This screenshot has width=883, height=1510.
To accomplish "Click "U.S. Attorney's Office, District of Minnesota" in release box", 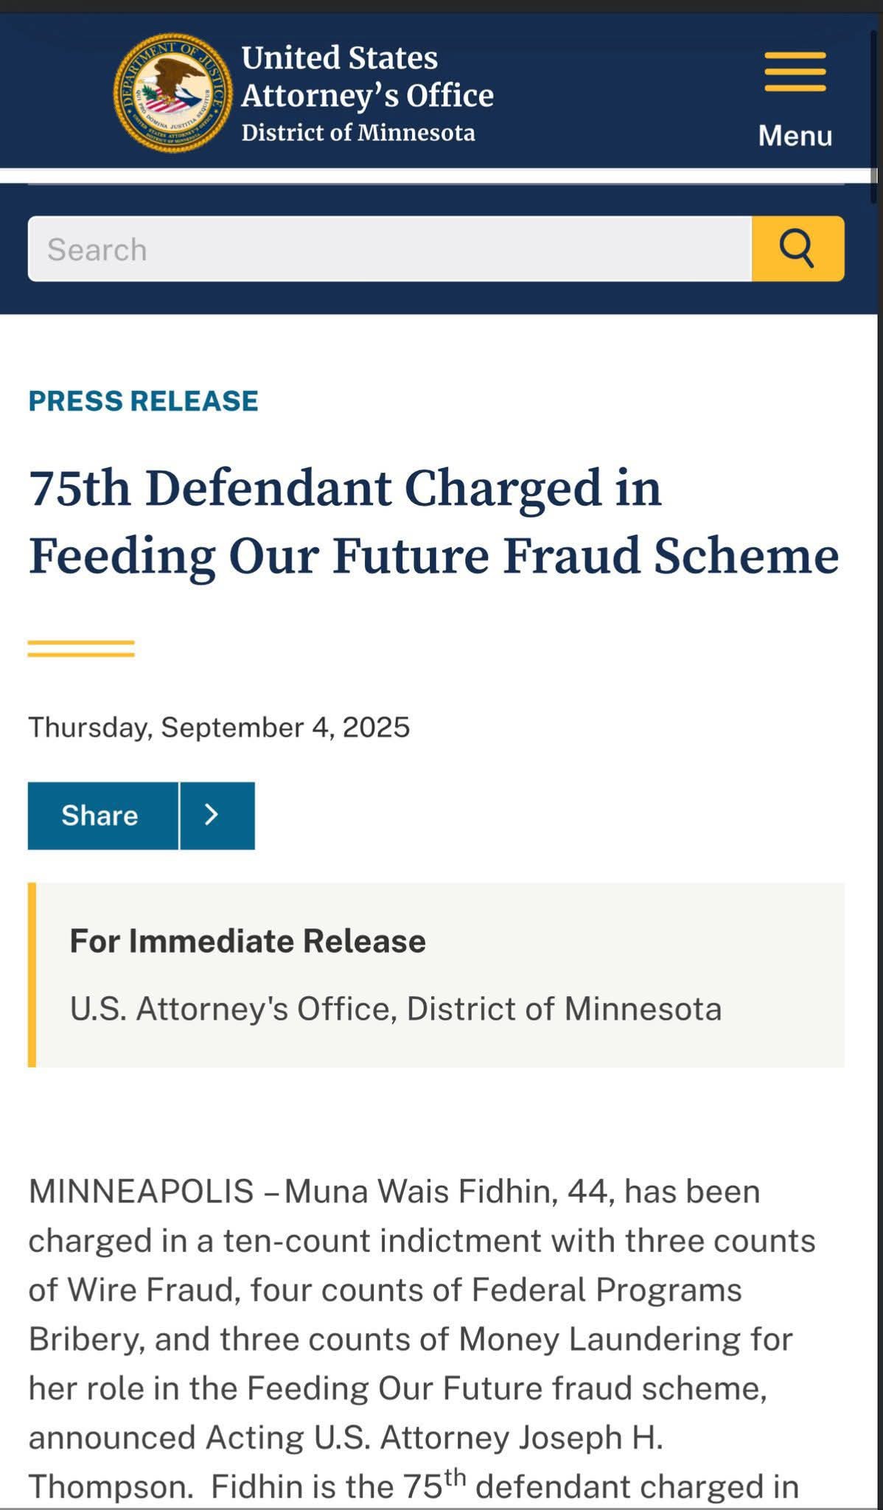I will point(395,1008).
